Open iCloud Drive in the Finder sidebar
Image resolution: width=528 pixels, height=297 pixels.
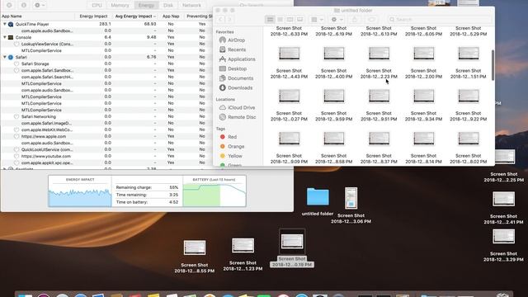point(241,108)
